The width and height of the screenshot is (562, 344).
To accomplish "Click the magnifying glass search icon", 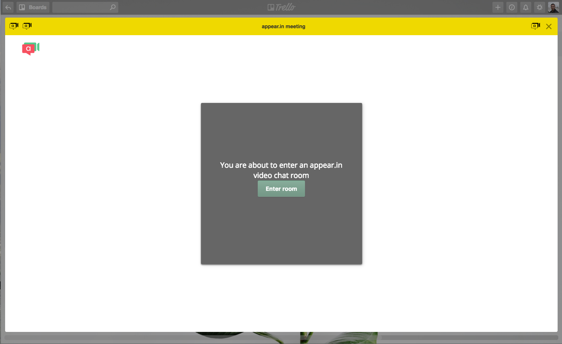I will 113,7.
